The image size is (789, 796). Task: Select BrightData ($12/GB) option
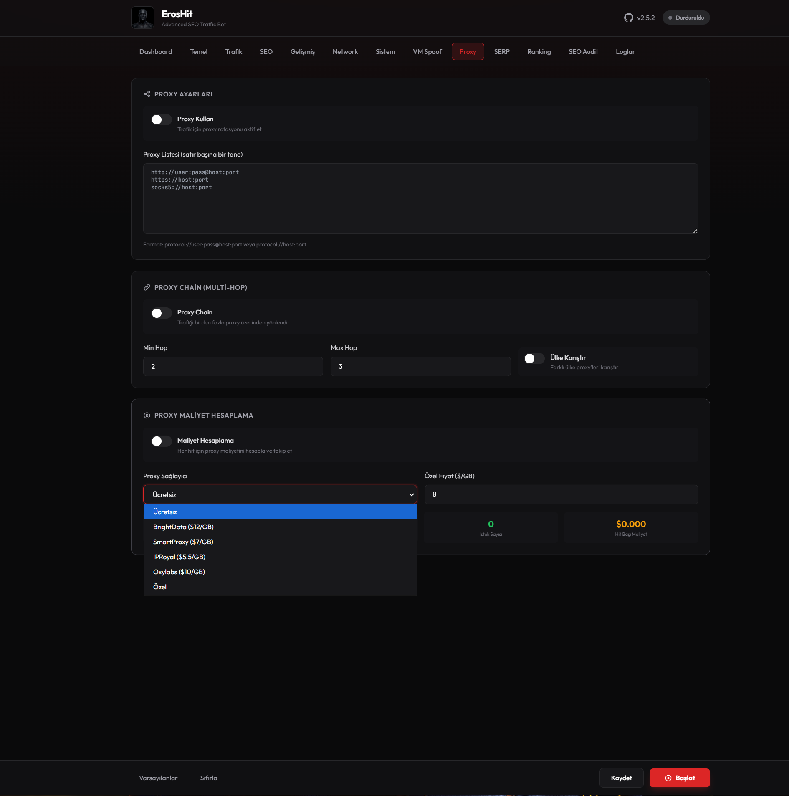(x=183, y=527)
